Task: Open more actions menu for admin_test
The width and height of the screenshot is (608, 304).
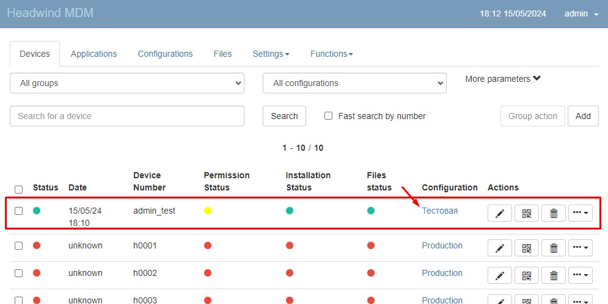Action: [x=581, y=213]
